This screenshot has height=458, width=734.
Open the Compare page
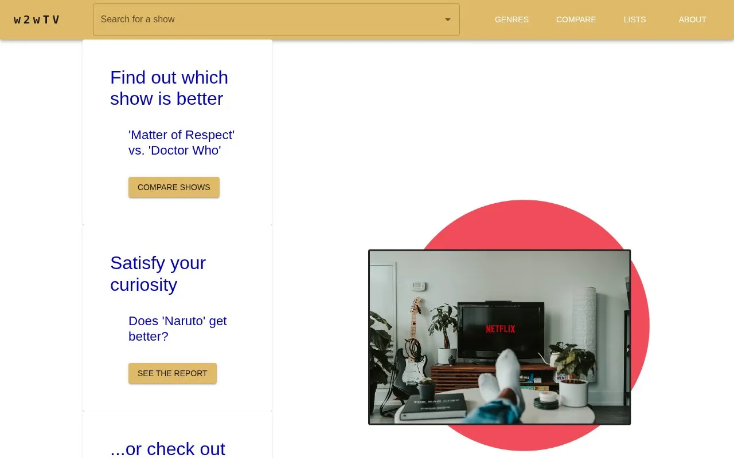[576, 19]
